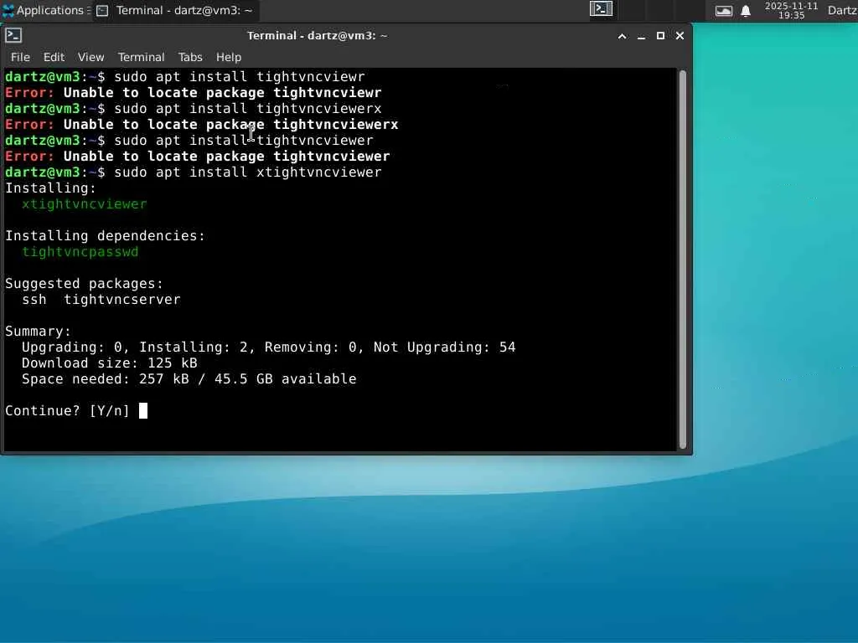This screenshot has width=858, height=643.
Task: Click the 'tightvncserver' suggested package text
Action: click(x=122, y=300)
